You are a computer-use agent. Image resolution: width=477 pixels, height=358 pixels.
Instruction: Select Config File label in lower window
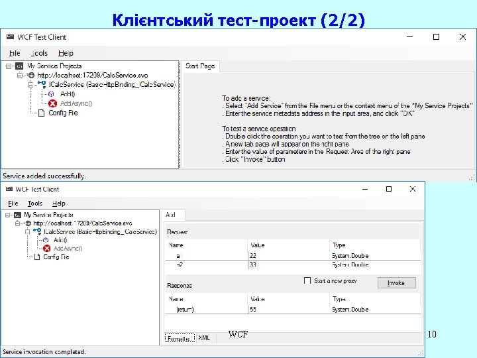56,257
